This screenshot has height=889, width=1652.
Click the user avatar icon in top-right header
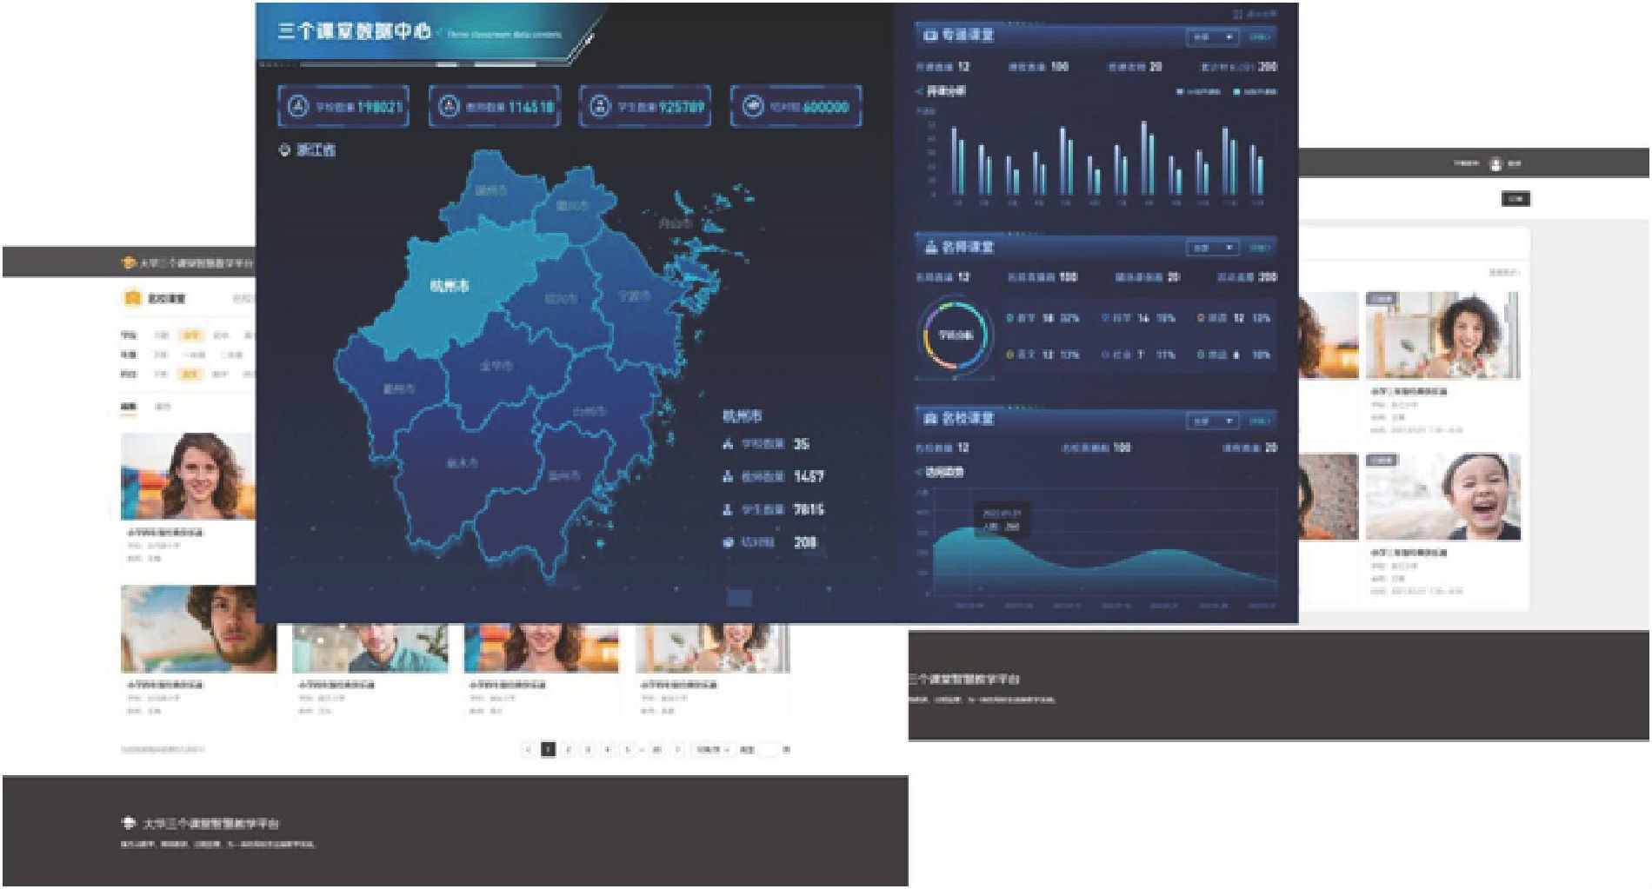point(1495,163)
